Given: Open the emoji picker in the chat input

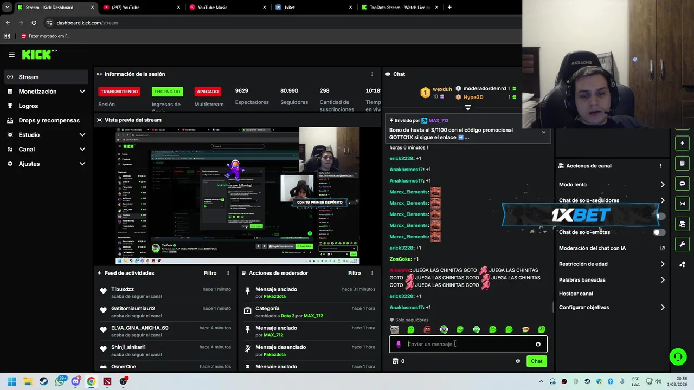Looking at the screenshot, I should pos(538,344).
